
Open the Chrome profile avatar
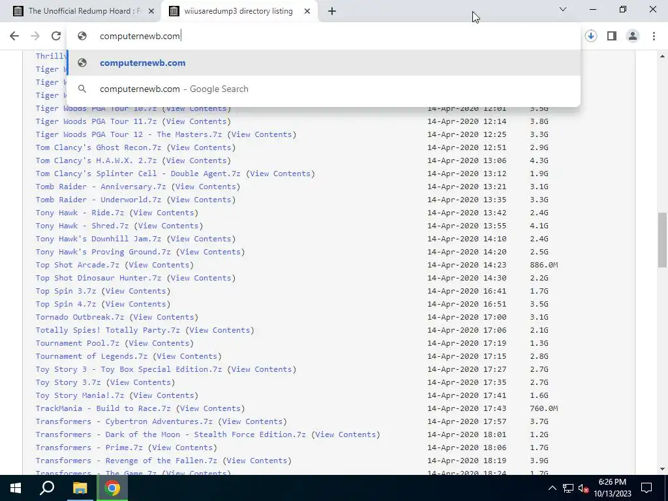click(633, 36)
